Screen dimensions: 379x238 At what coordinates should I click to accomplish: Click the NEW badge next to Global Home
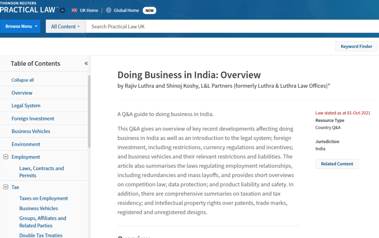tap(150, 10)
